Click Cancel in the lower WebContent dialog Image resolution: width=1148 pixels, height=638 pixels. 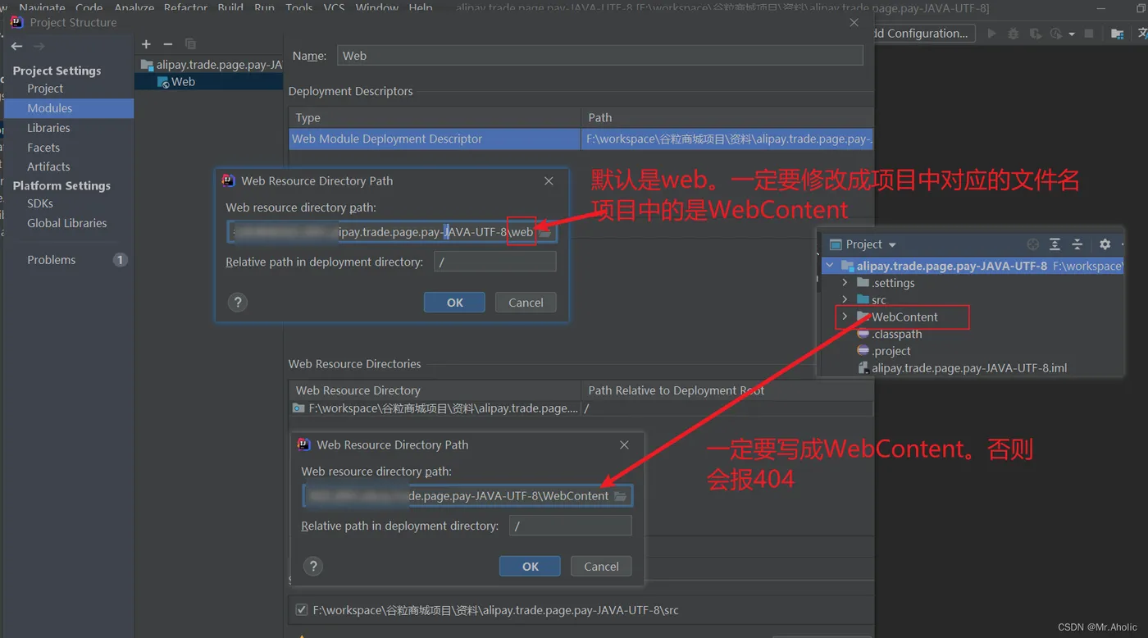pyautogui.click(x=601, y=567)
